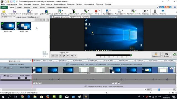
Task: Adjust timeline zoom slider handle
Action: (x=159, y=90)
